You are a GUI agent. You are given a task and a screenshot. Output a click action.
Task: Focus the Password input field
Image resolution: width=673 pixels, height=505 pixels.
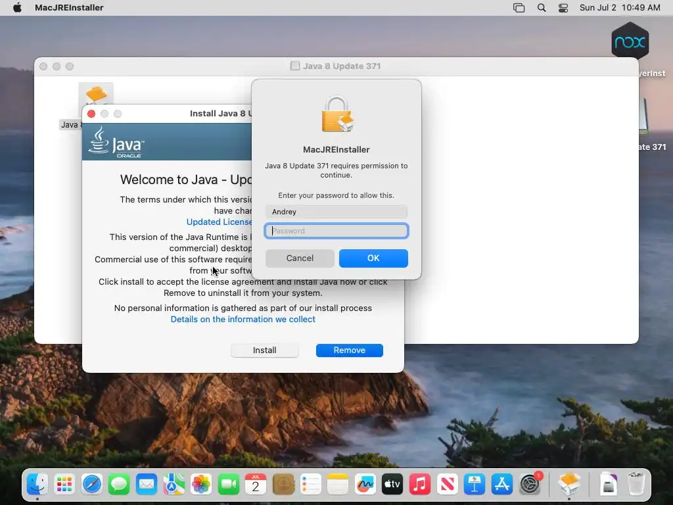click(x=336, y=231)
